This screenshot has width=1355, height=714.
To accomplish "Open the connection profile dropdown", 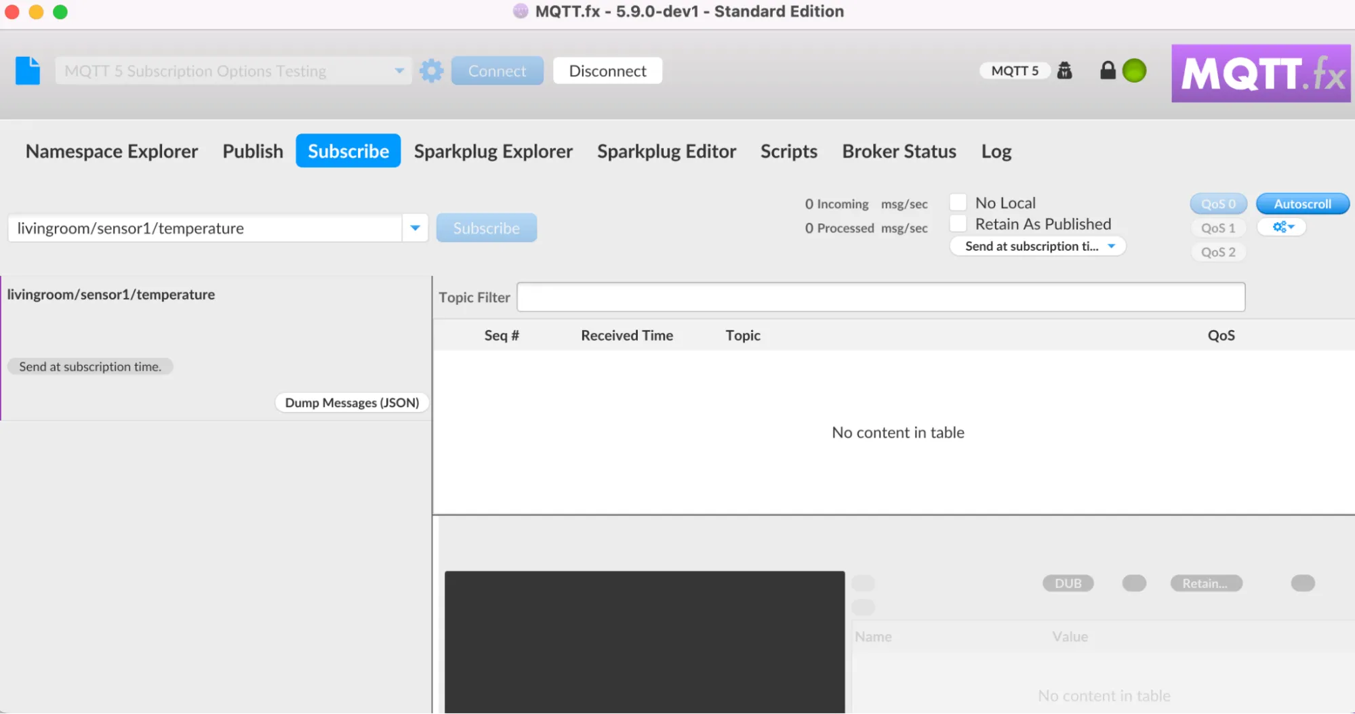I will tap(233, 70).
